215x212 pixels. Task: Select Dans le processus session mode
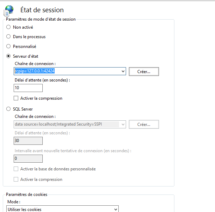[9, 37]
